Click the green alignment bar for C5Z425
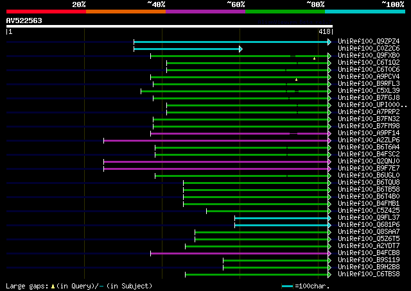411x291 pixels. pyautogui.click(x=267, y=211)
